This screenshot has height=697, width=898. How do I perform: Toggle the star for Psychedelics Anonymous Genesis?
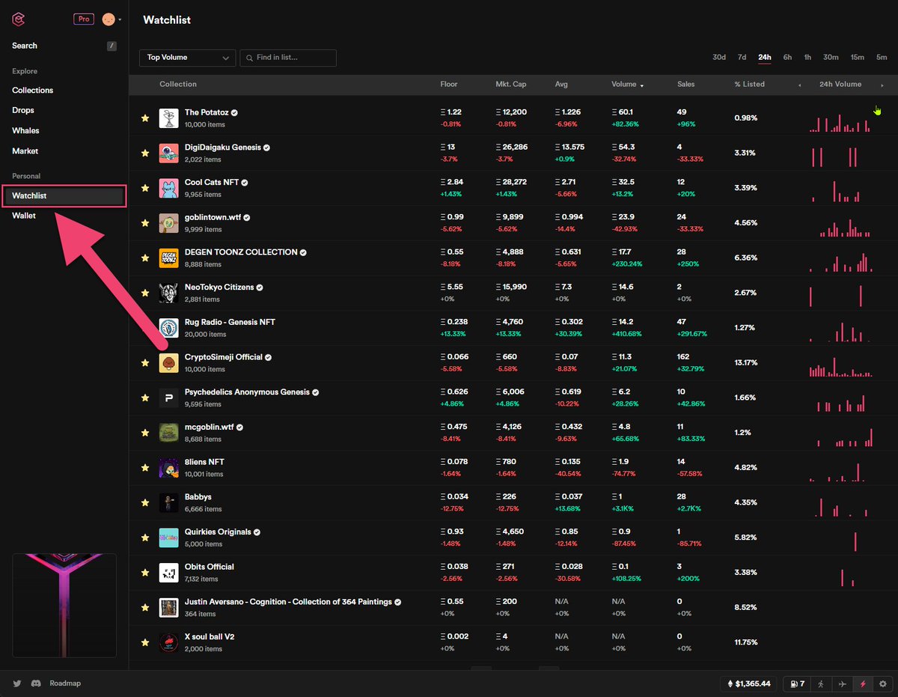coord(145,398)
